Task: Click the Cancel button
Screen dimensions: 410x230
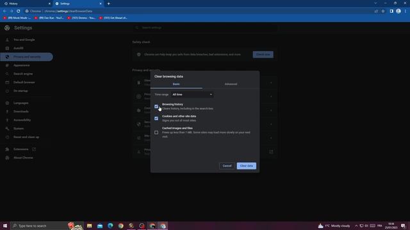Action: pos(227,166)
